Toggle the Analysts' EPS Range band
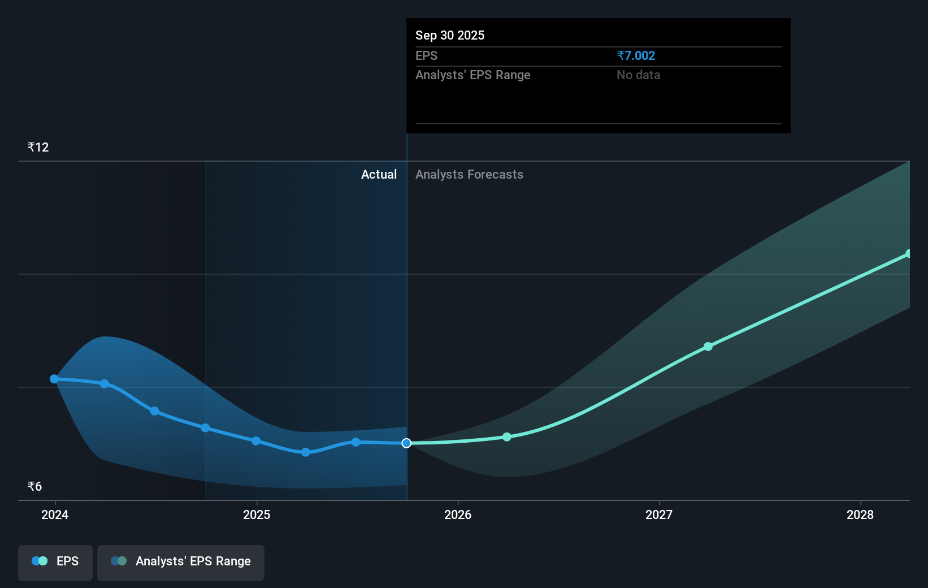Viewport: 928px width, 588px height. pyautogui.click(x=181, y=563)
